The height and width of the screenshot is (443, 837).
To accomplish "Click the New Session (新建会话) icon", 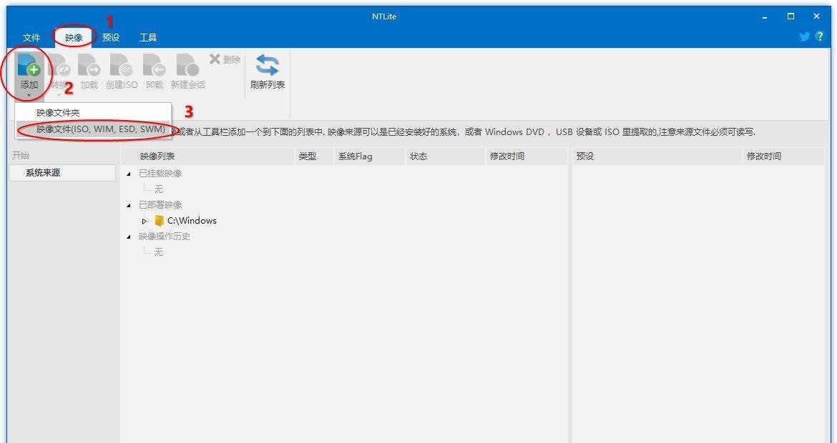I will tap(188, 65).
